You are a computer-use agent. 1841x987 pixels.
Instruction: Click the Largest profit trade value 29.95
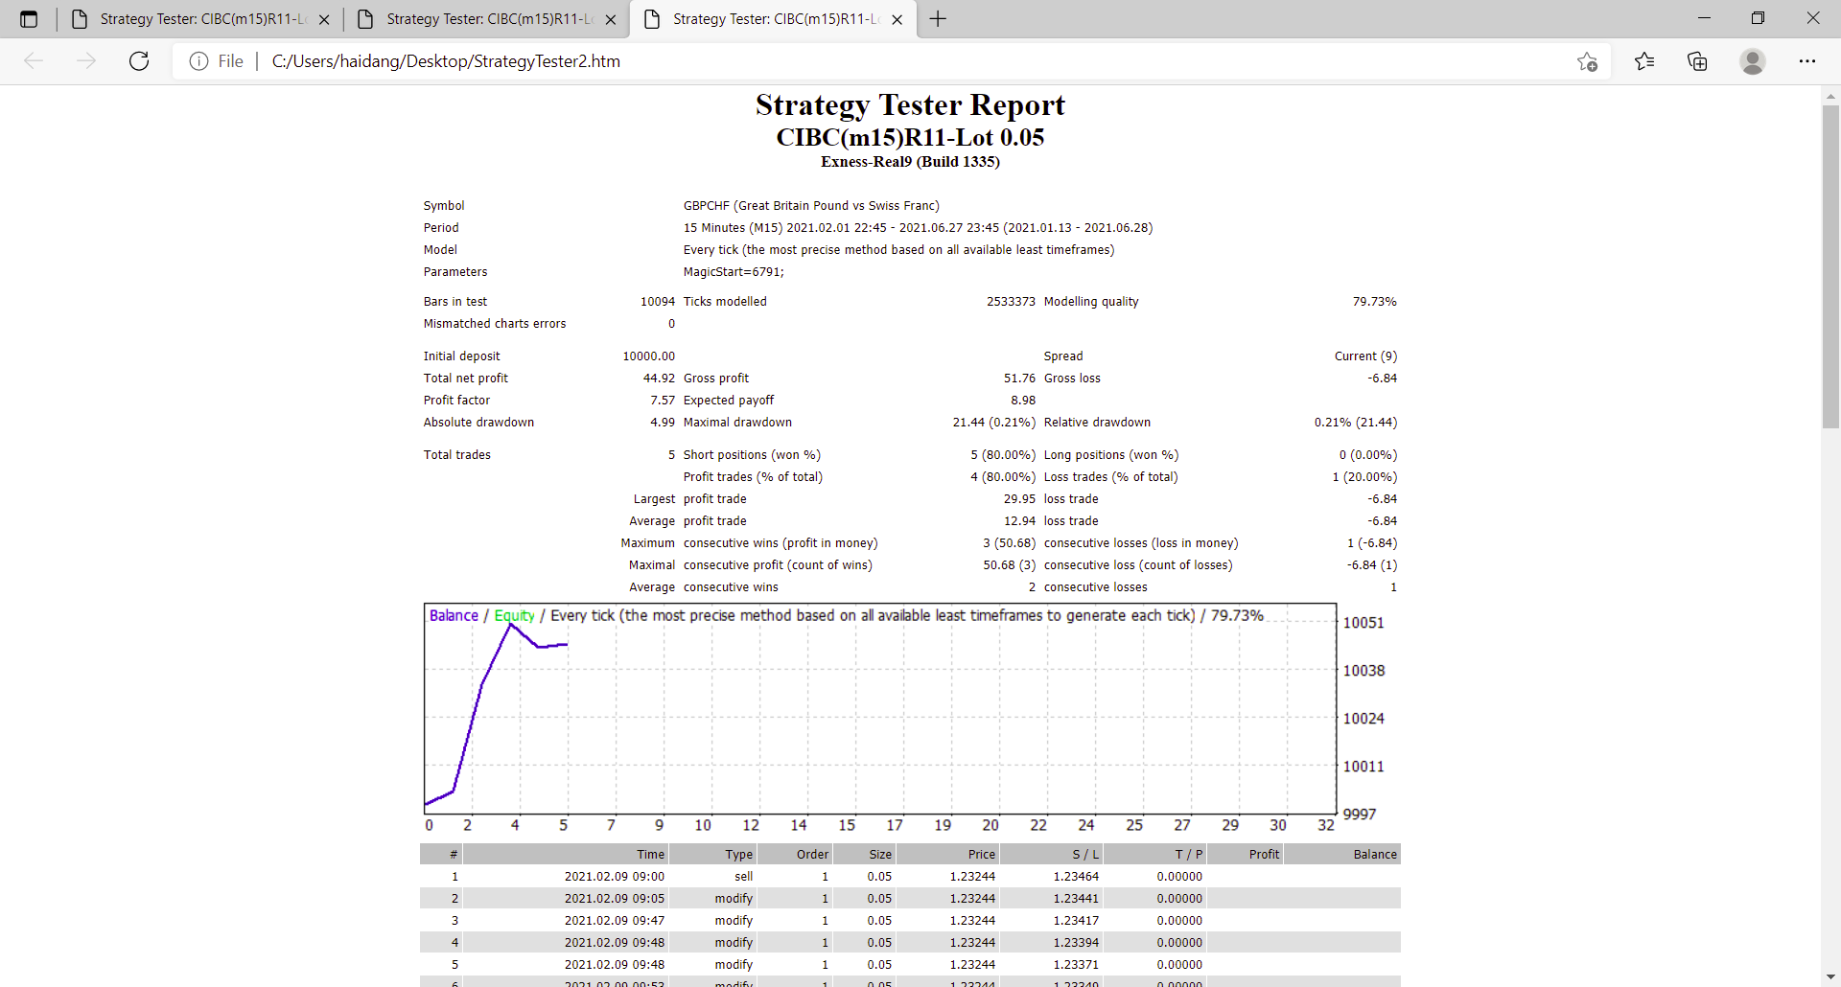pos(1019,499)
